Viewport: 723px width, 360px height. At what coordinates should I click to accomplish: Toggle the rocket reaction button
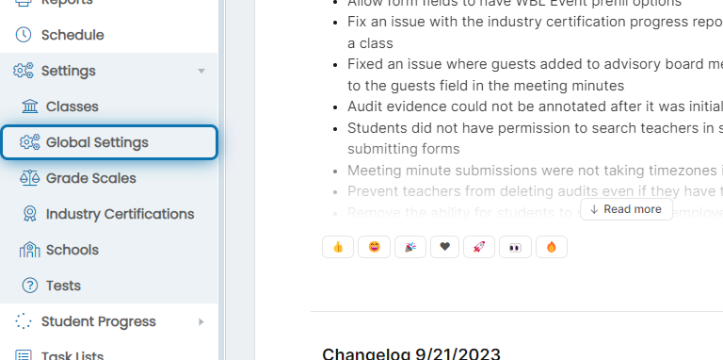pyautogui.click(x=479, y=247)
